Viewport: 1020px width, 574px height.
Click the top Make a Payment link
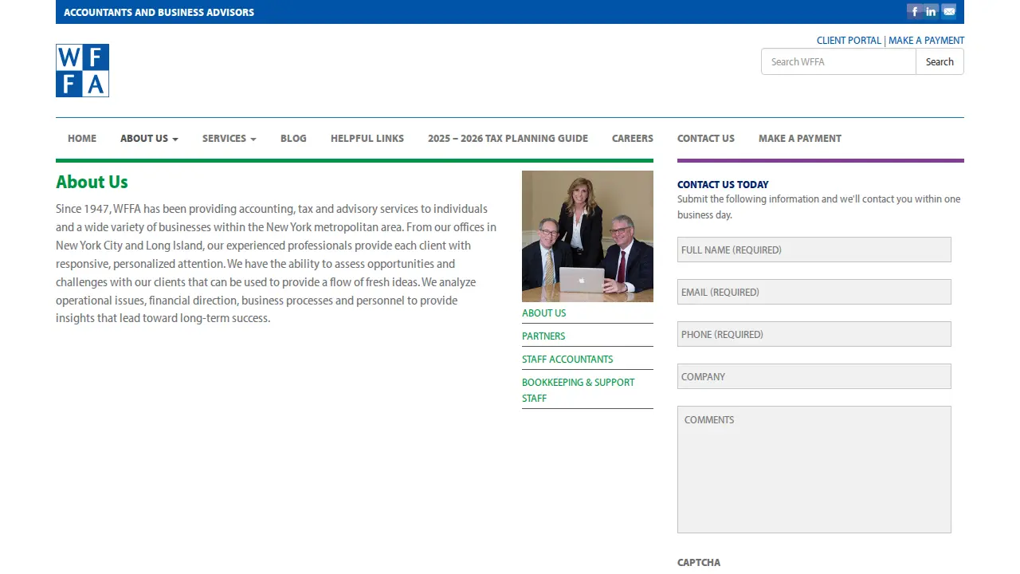click(x=927, y=41)
